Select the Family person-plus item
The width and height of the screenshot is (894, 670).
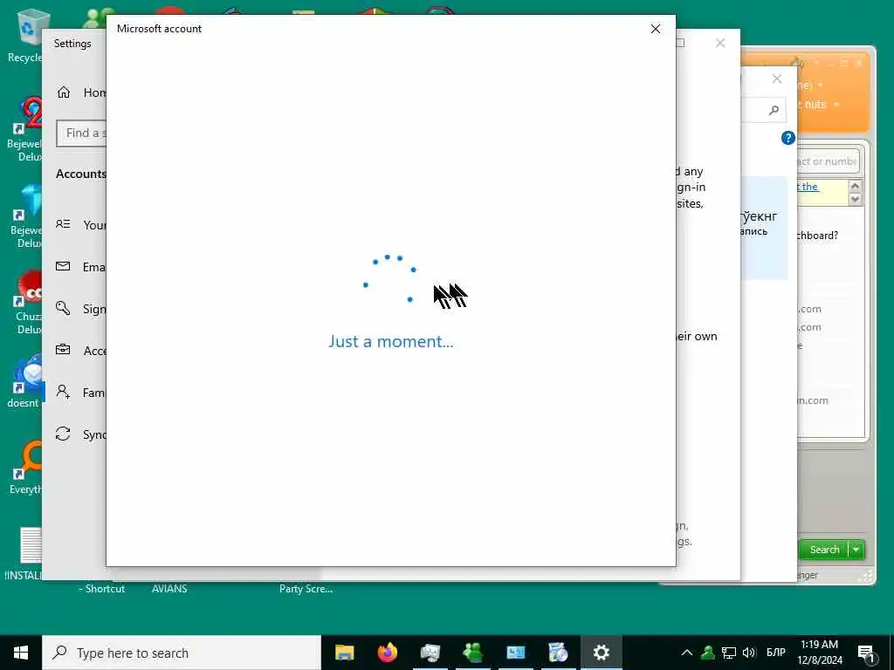81,392
